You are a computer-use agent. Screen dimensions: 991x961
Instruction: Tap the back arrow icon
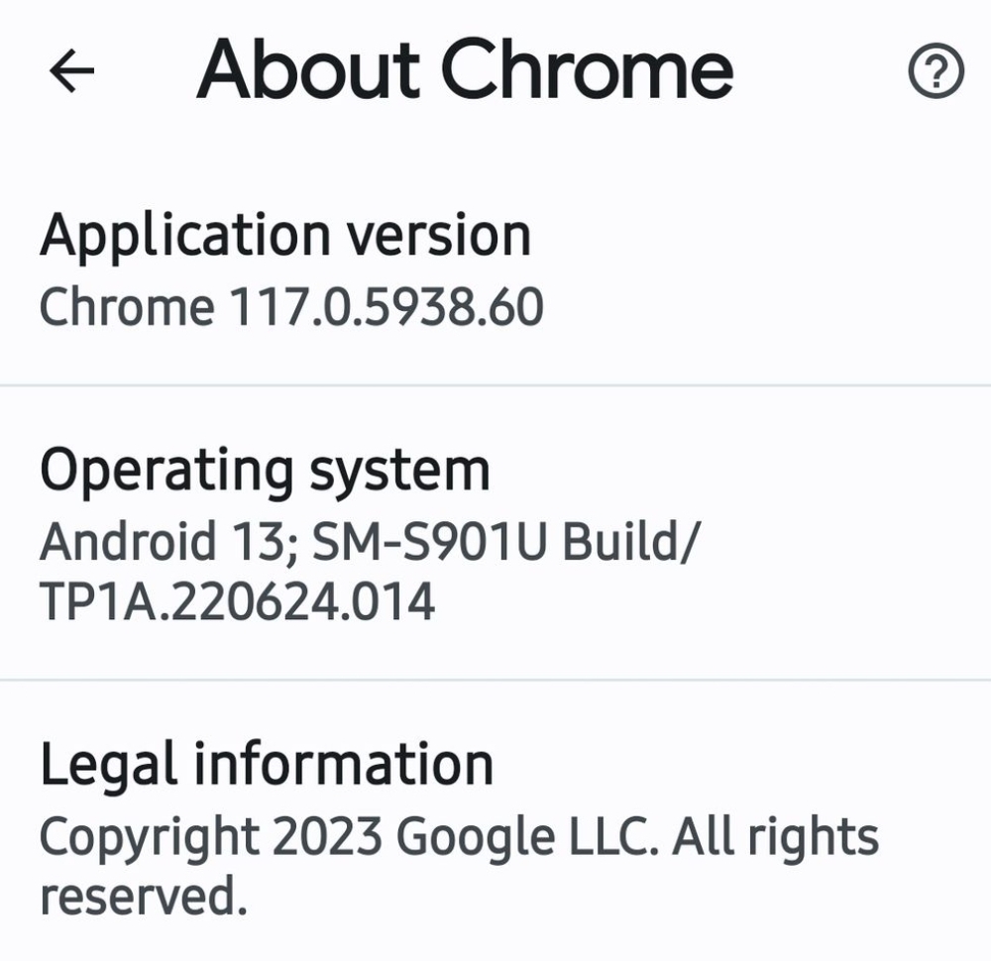point(71,71)
